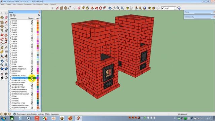Enable visibility of Слой22 layer
215x121 pixels.
32,26
